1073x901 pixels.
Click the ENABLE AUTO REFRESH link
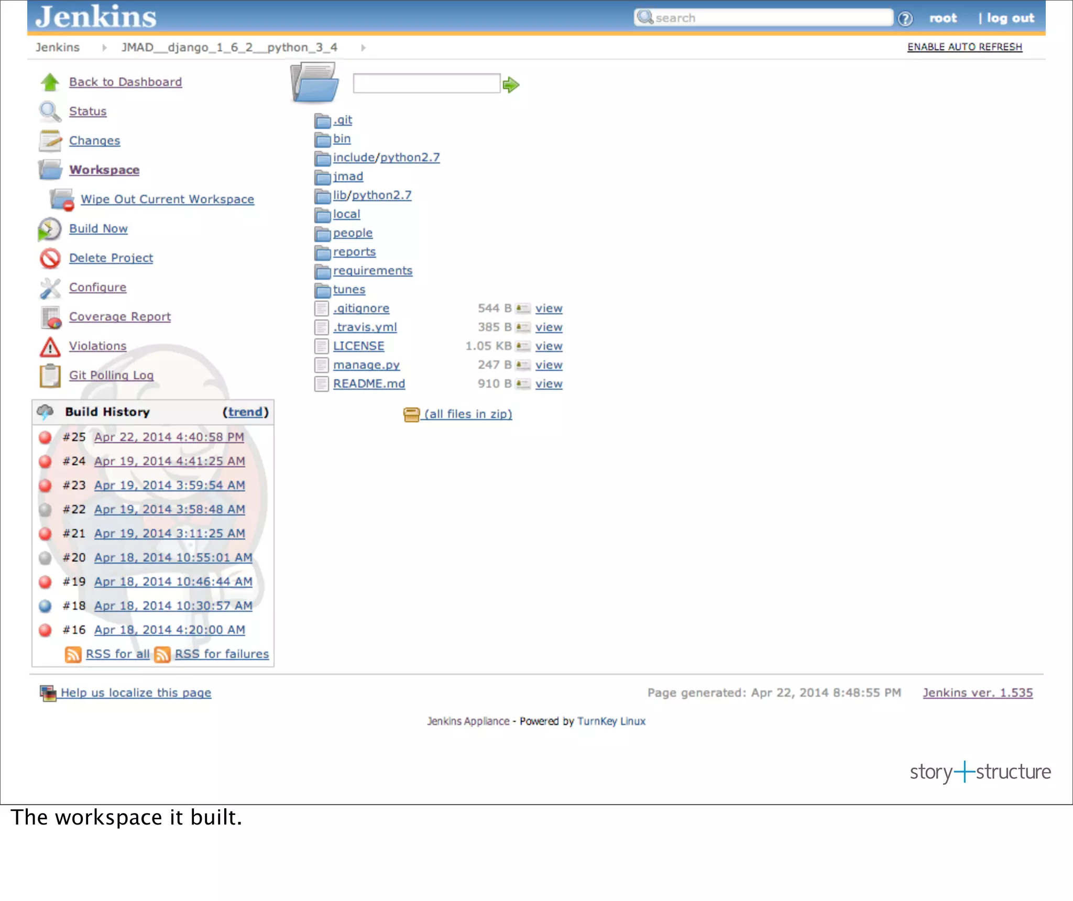click(x=965, y=47)
